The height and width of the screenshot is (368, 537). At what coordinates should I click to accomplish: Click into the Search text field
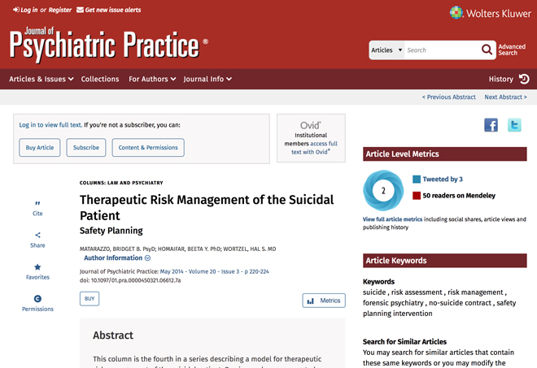[x=442, y=50]
